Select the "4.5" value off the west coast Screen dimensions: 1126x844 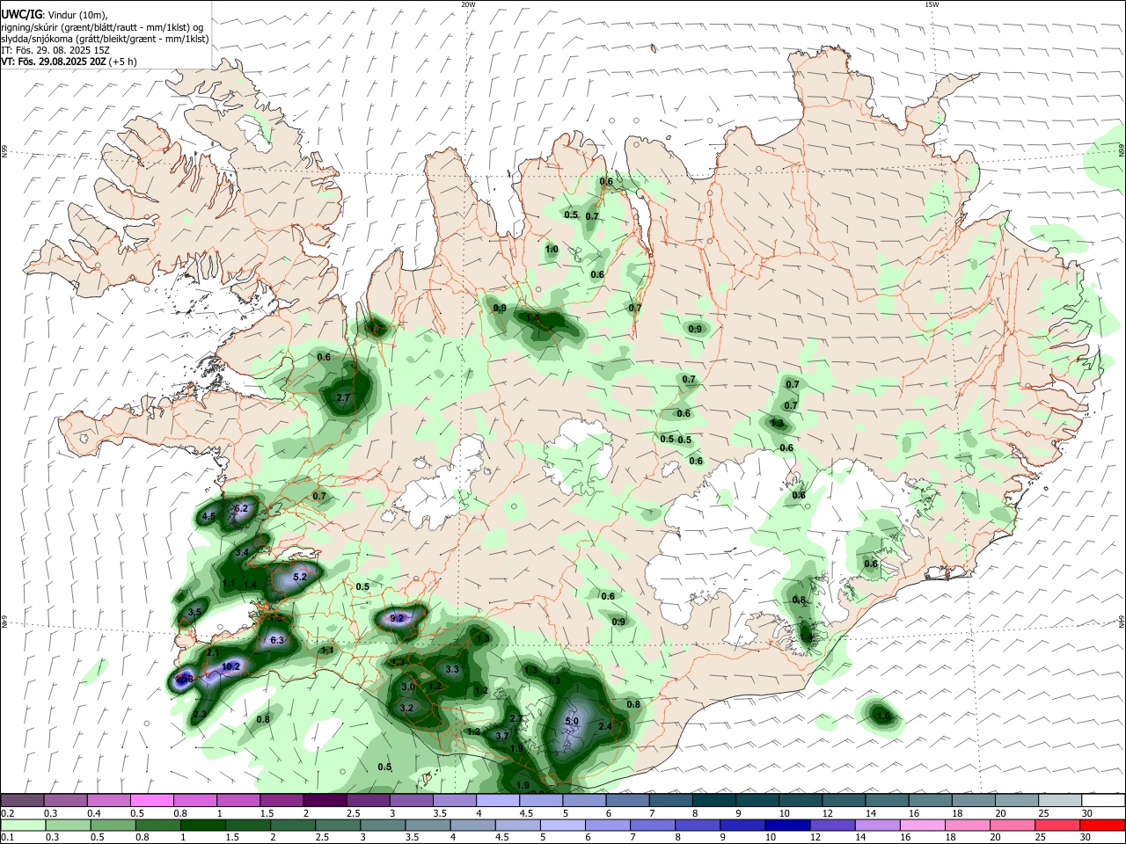coord(208,517)
